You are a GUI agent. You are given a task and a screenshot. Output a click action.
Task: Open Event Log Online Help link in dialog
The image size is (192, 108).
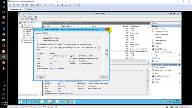point(57,69)
